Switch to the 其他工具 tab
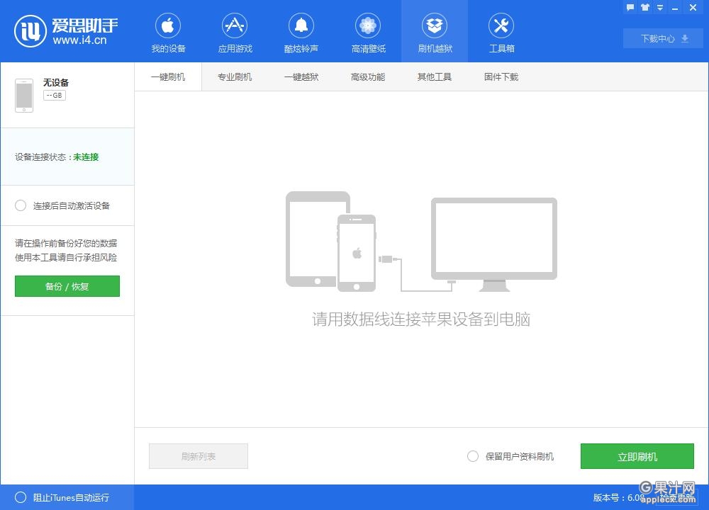The image size is (709, 510). pos(434,76)
